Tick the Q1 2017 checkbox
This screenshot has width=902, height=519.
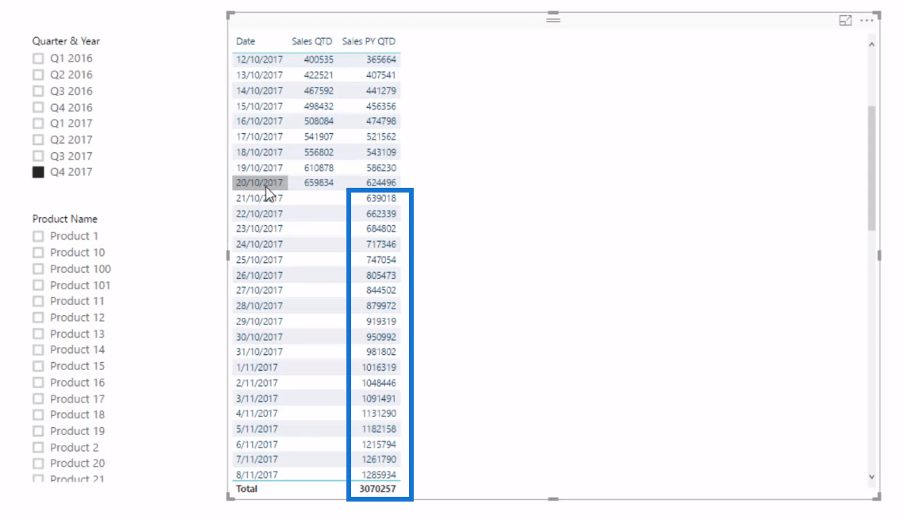click(38, 123)
